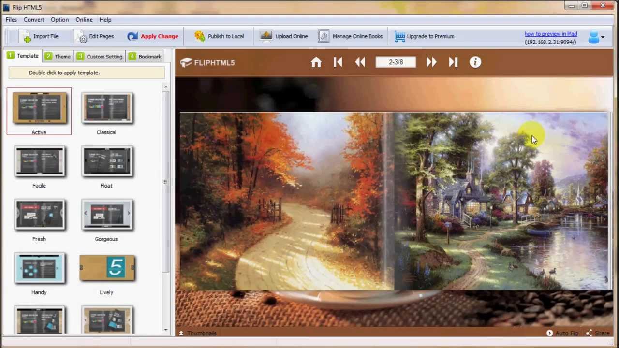Select Publish to Local
Viewport: 619px width, 348px height.
pyautogui.click(x=219, y=36)
